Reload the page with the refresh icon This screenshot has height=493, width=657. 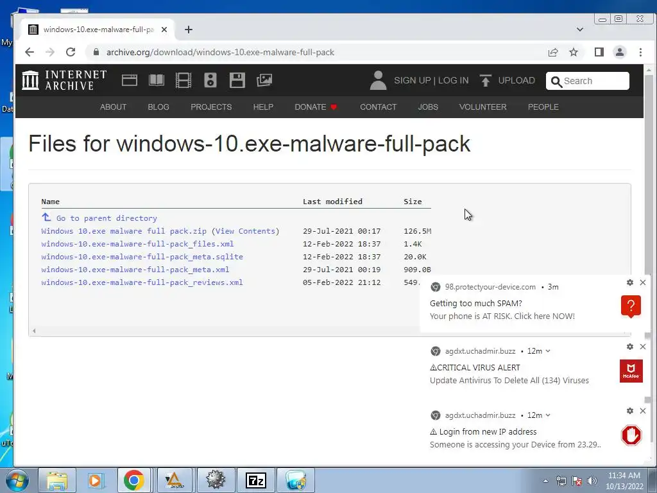tap(71, 52)
